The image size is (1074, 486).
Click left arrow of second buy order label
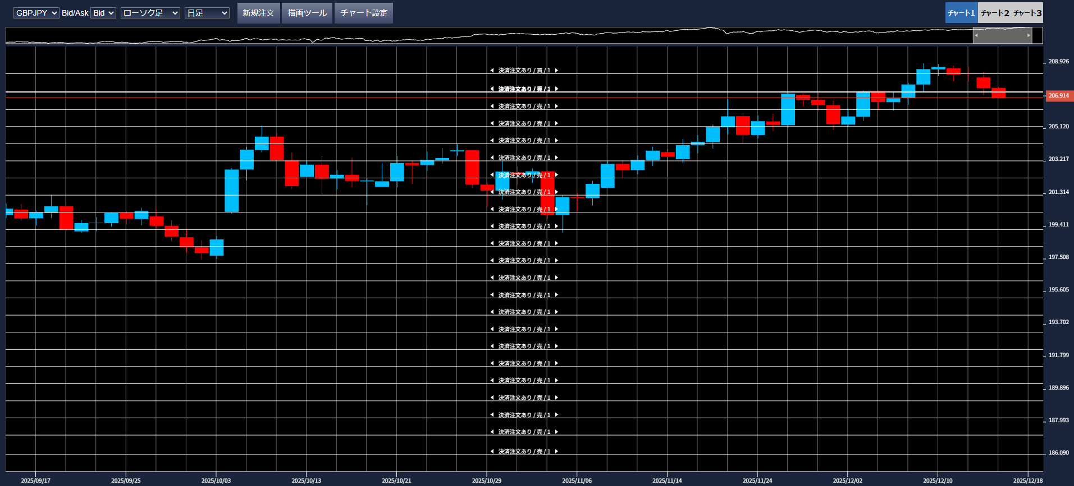point(492,89)
